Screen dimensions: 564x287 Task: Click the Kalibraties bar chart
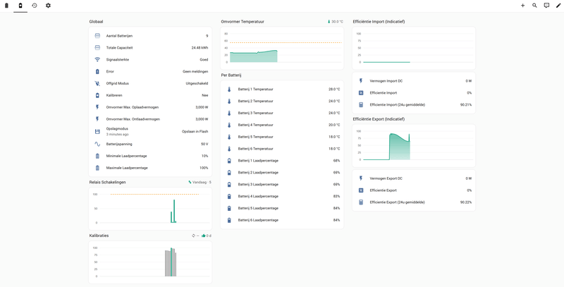coord(150,261)
